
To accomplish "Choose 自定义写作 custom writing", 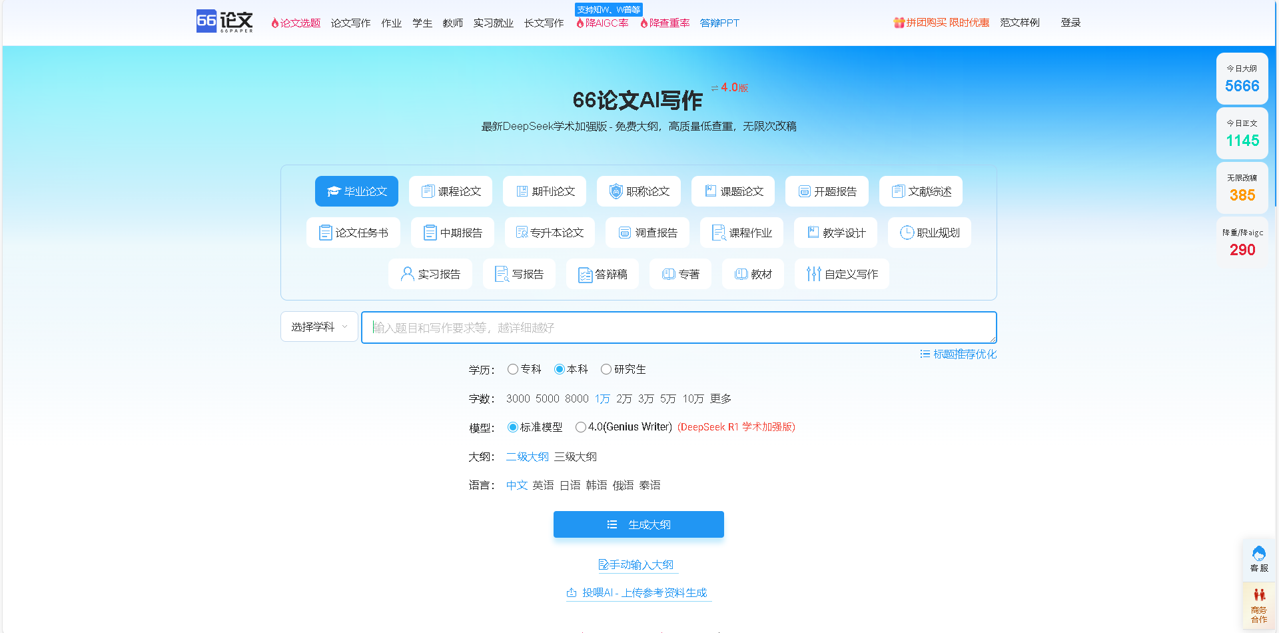I will (842, 273).
